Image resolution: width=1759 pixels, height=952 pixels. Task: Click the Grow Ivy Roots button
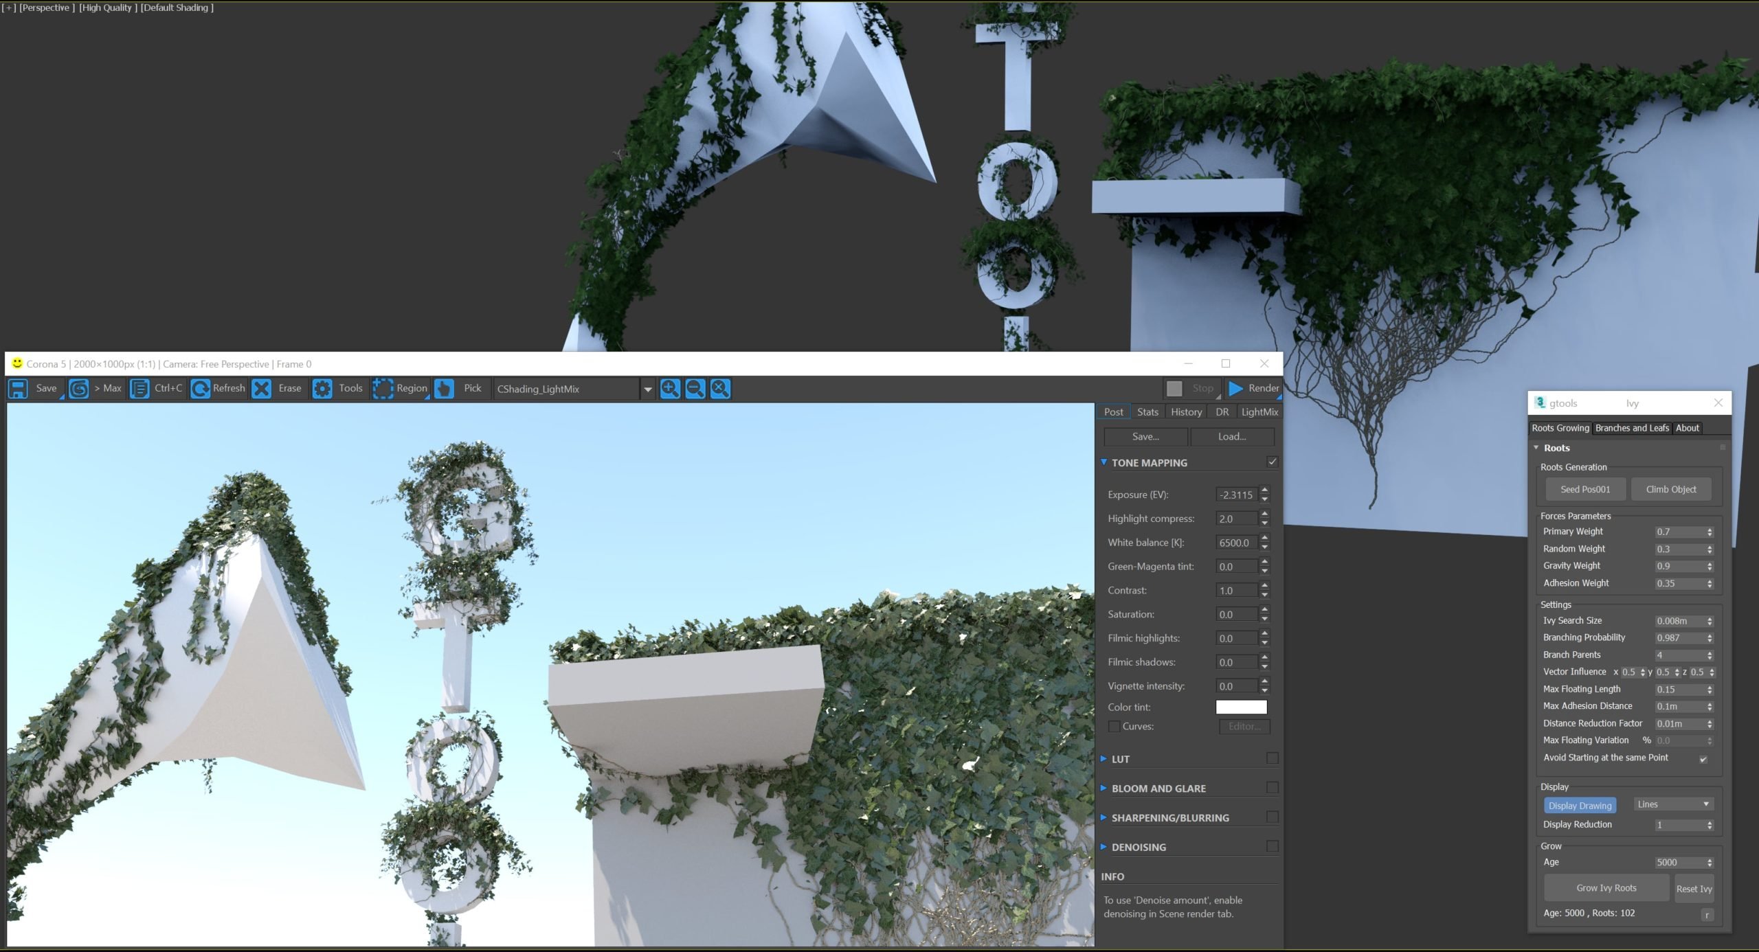point(1606,888)
